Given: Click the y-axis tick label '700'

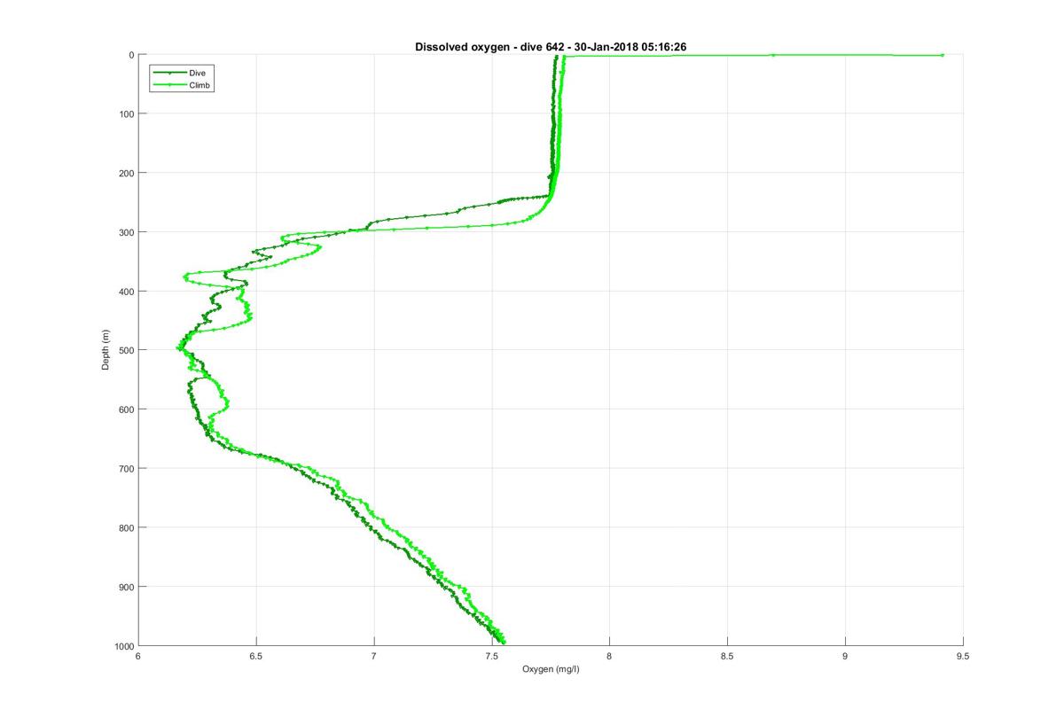Looking at the screenshot, I should pyautogui.click(x=127, y=468).
